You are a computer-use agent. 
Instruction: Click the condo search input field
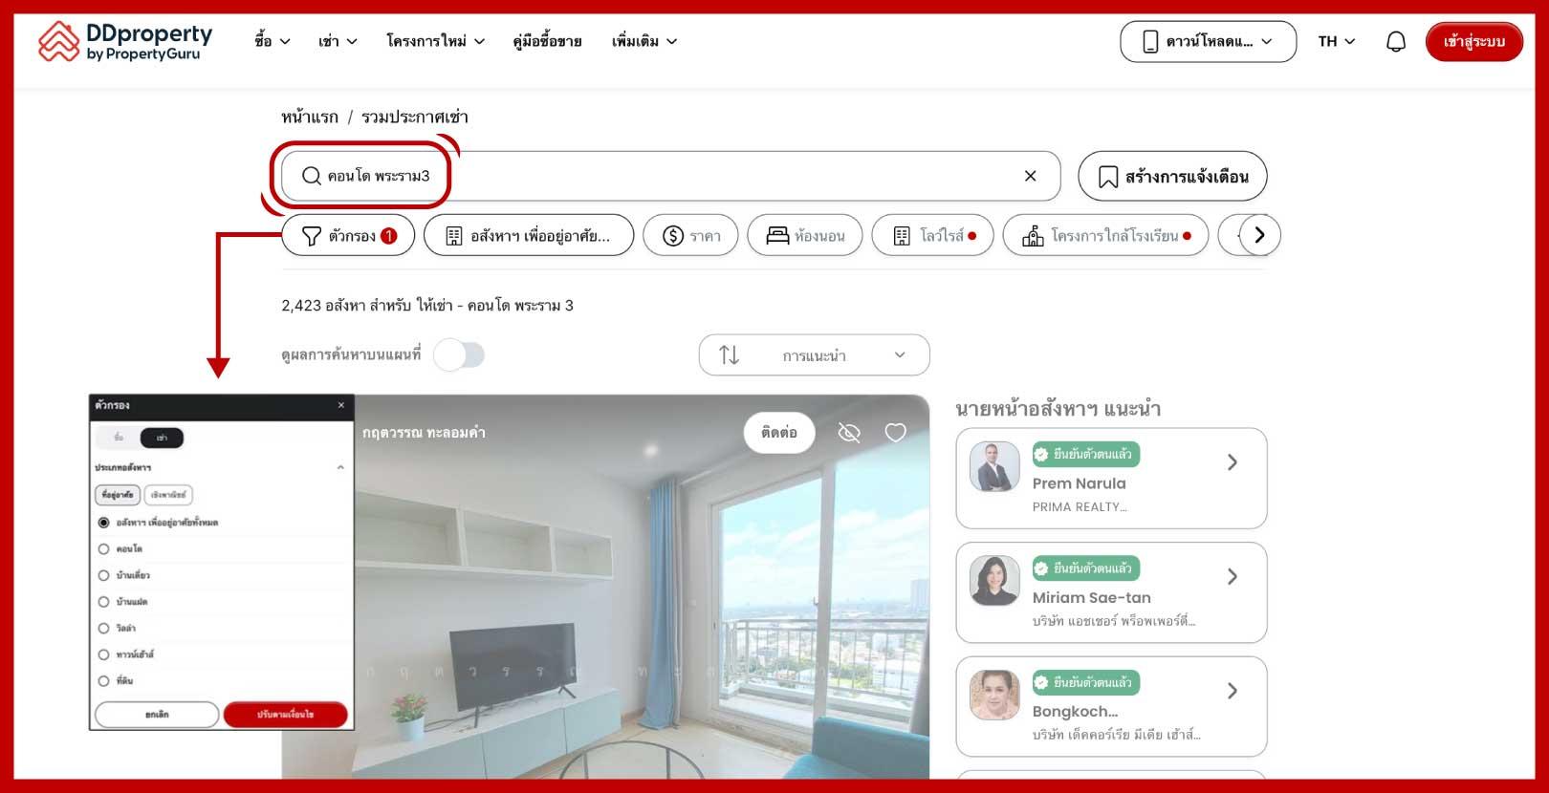coord(669,176)
